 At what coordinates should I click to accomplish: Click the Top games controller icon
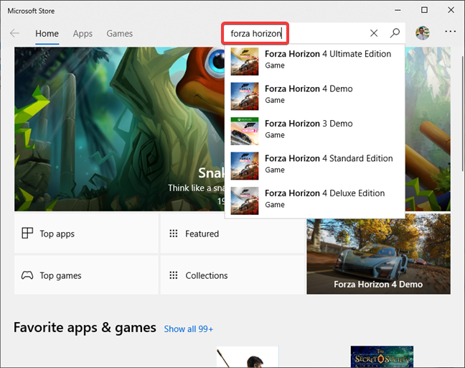(27, 275)
